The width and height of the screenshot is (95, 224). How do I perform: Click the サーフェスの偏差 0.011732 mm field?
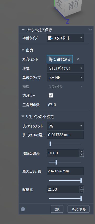65,135
